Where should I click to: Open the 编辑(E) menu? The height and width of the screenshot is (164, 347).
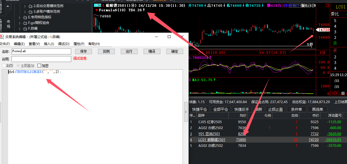point(19,44)
